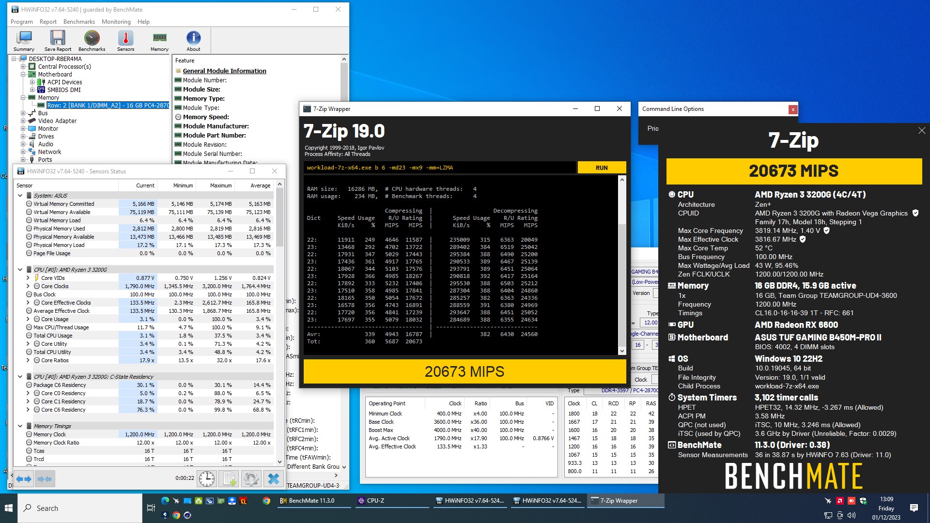Open the Action Center notifications icon
The width and height of the screenshot is (930, 523).
914,508
